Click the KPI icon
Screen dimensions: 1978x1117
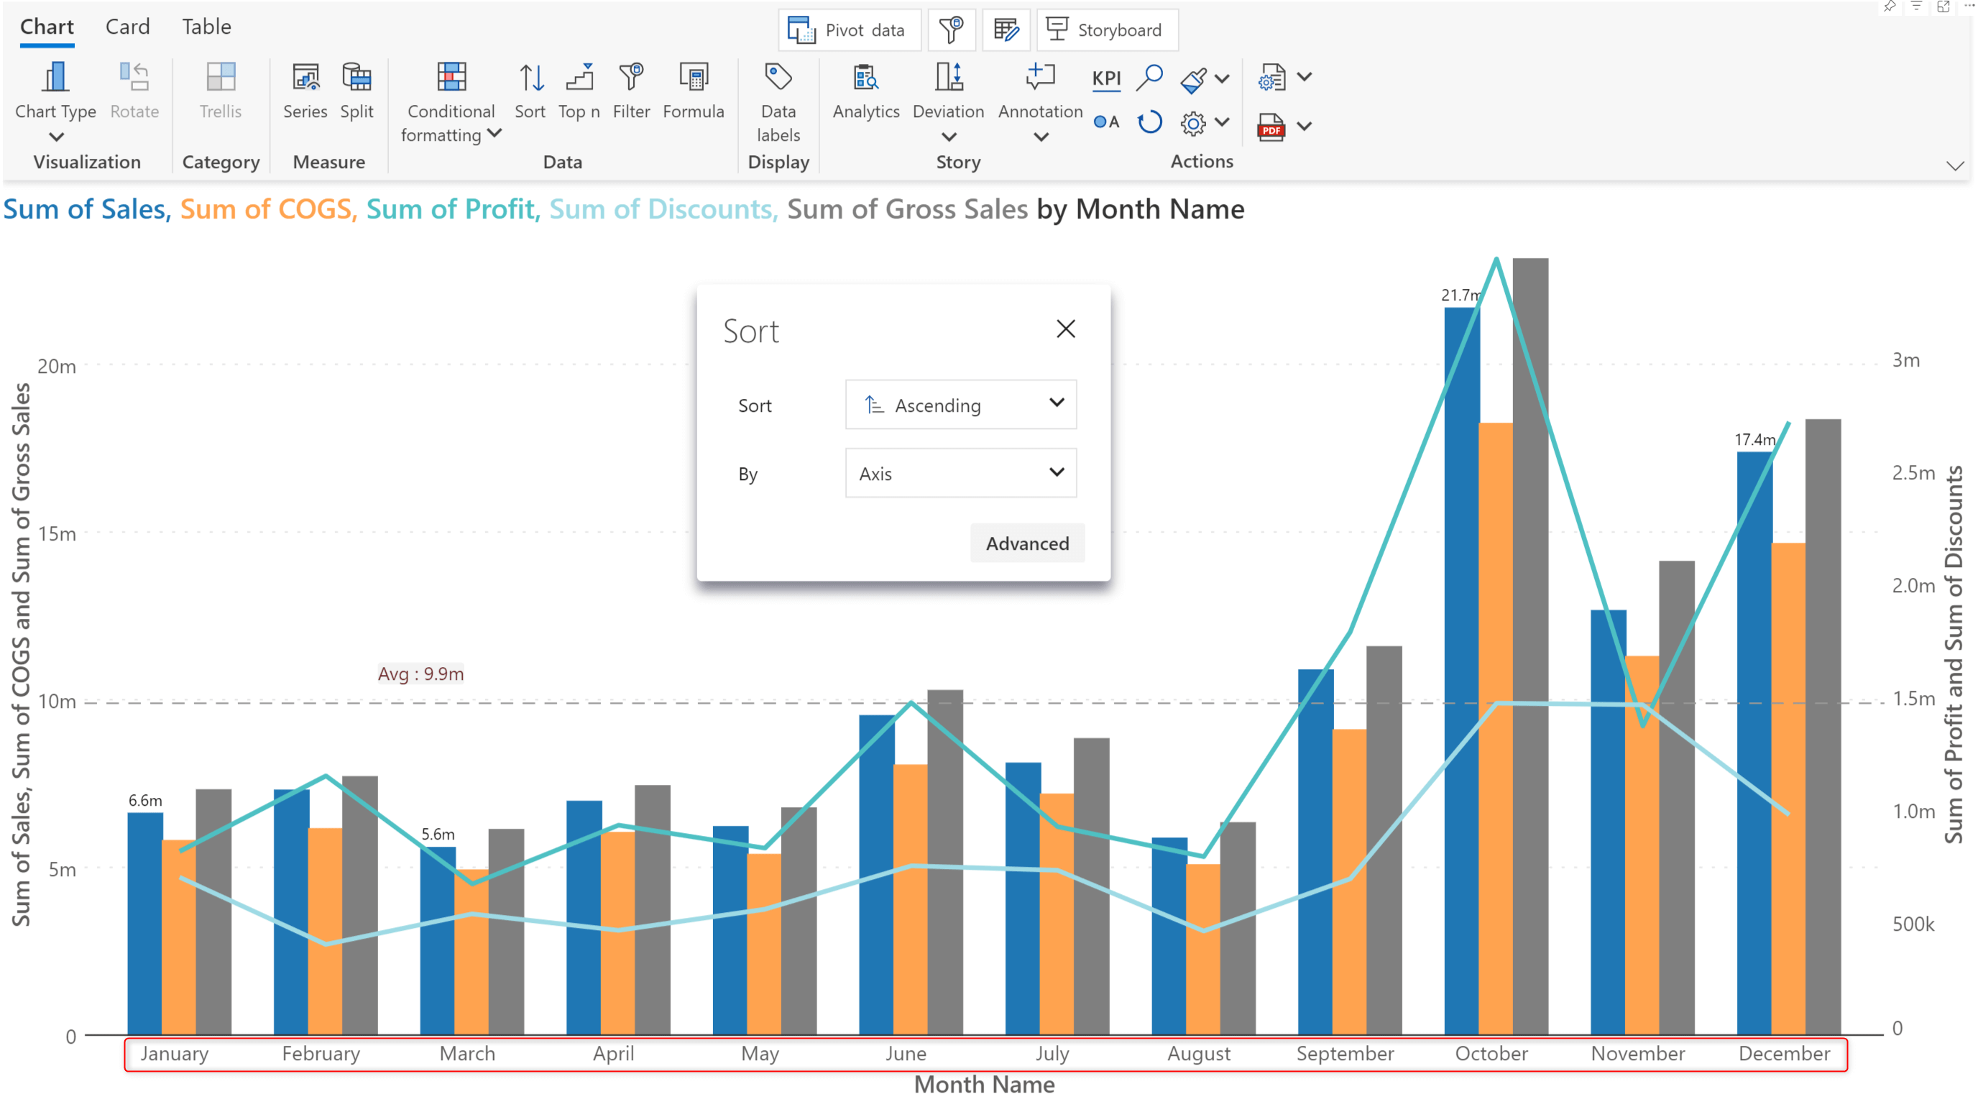(1107, 78)
